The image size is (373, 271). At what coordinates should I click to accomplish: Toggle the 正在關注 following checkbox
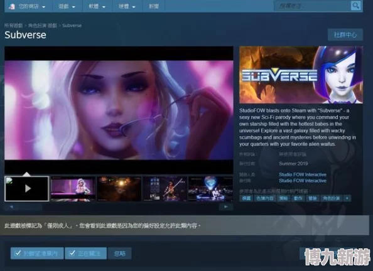[x=85, y=253]
